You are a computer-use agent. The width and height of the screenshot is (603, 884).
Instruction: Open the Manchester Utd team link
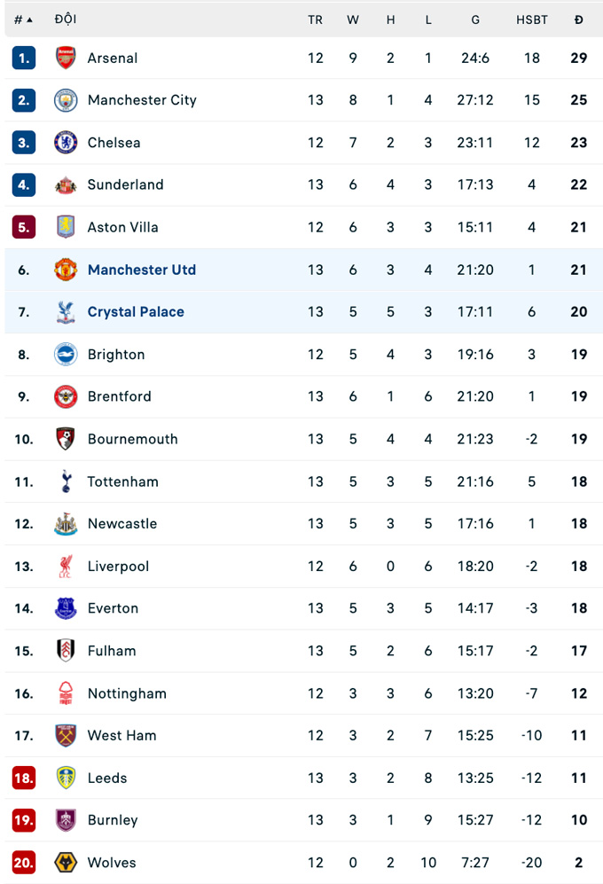[x=142, y=270]
